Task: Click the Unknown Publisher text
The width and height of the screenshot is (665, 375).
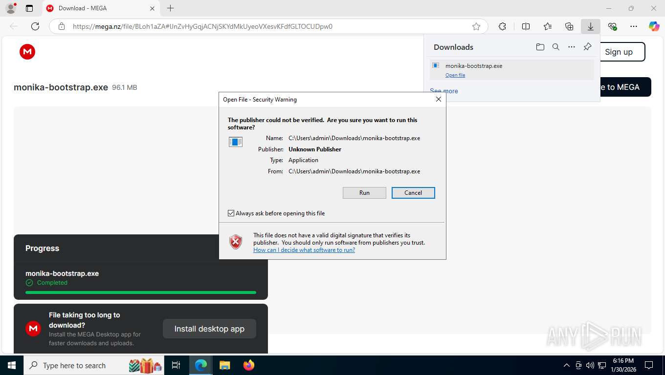Action: click(315, 149)
